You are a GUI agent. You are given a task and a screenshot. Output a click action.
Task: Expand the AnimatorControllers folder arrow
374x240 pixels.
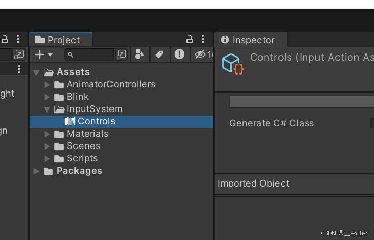[47, 84]
